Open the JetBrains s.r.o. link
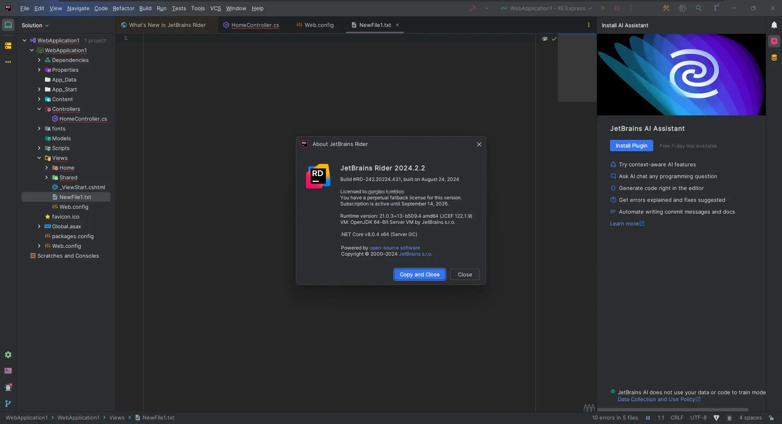 point(415,254)
